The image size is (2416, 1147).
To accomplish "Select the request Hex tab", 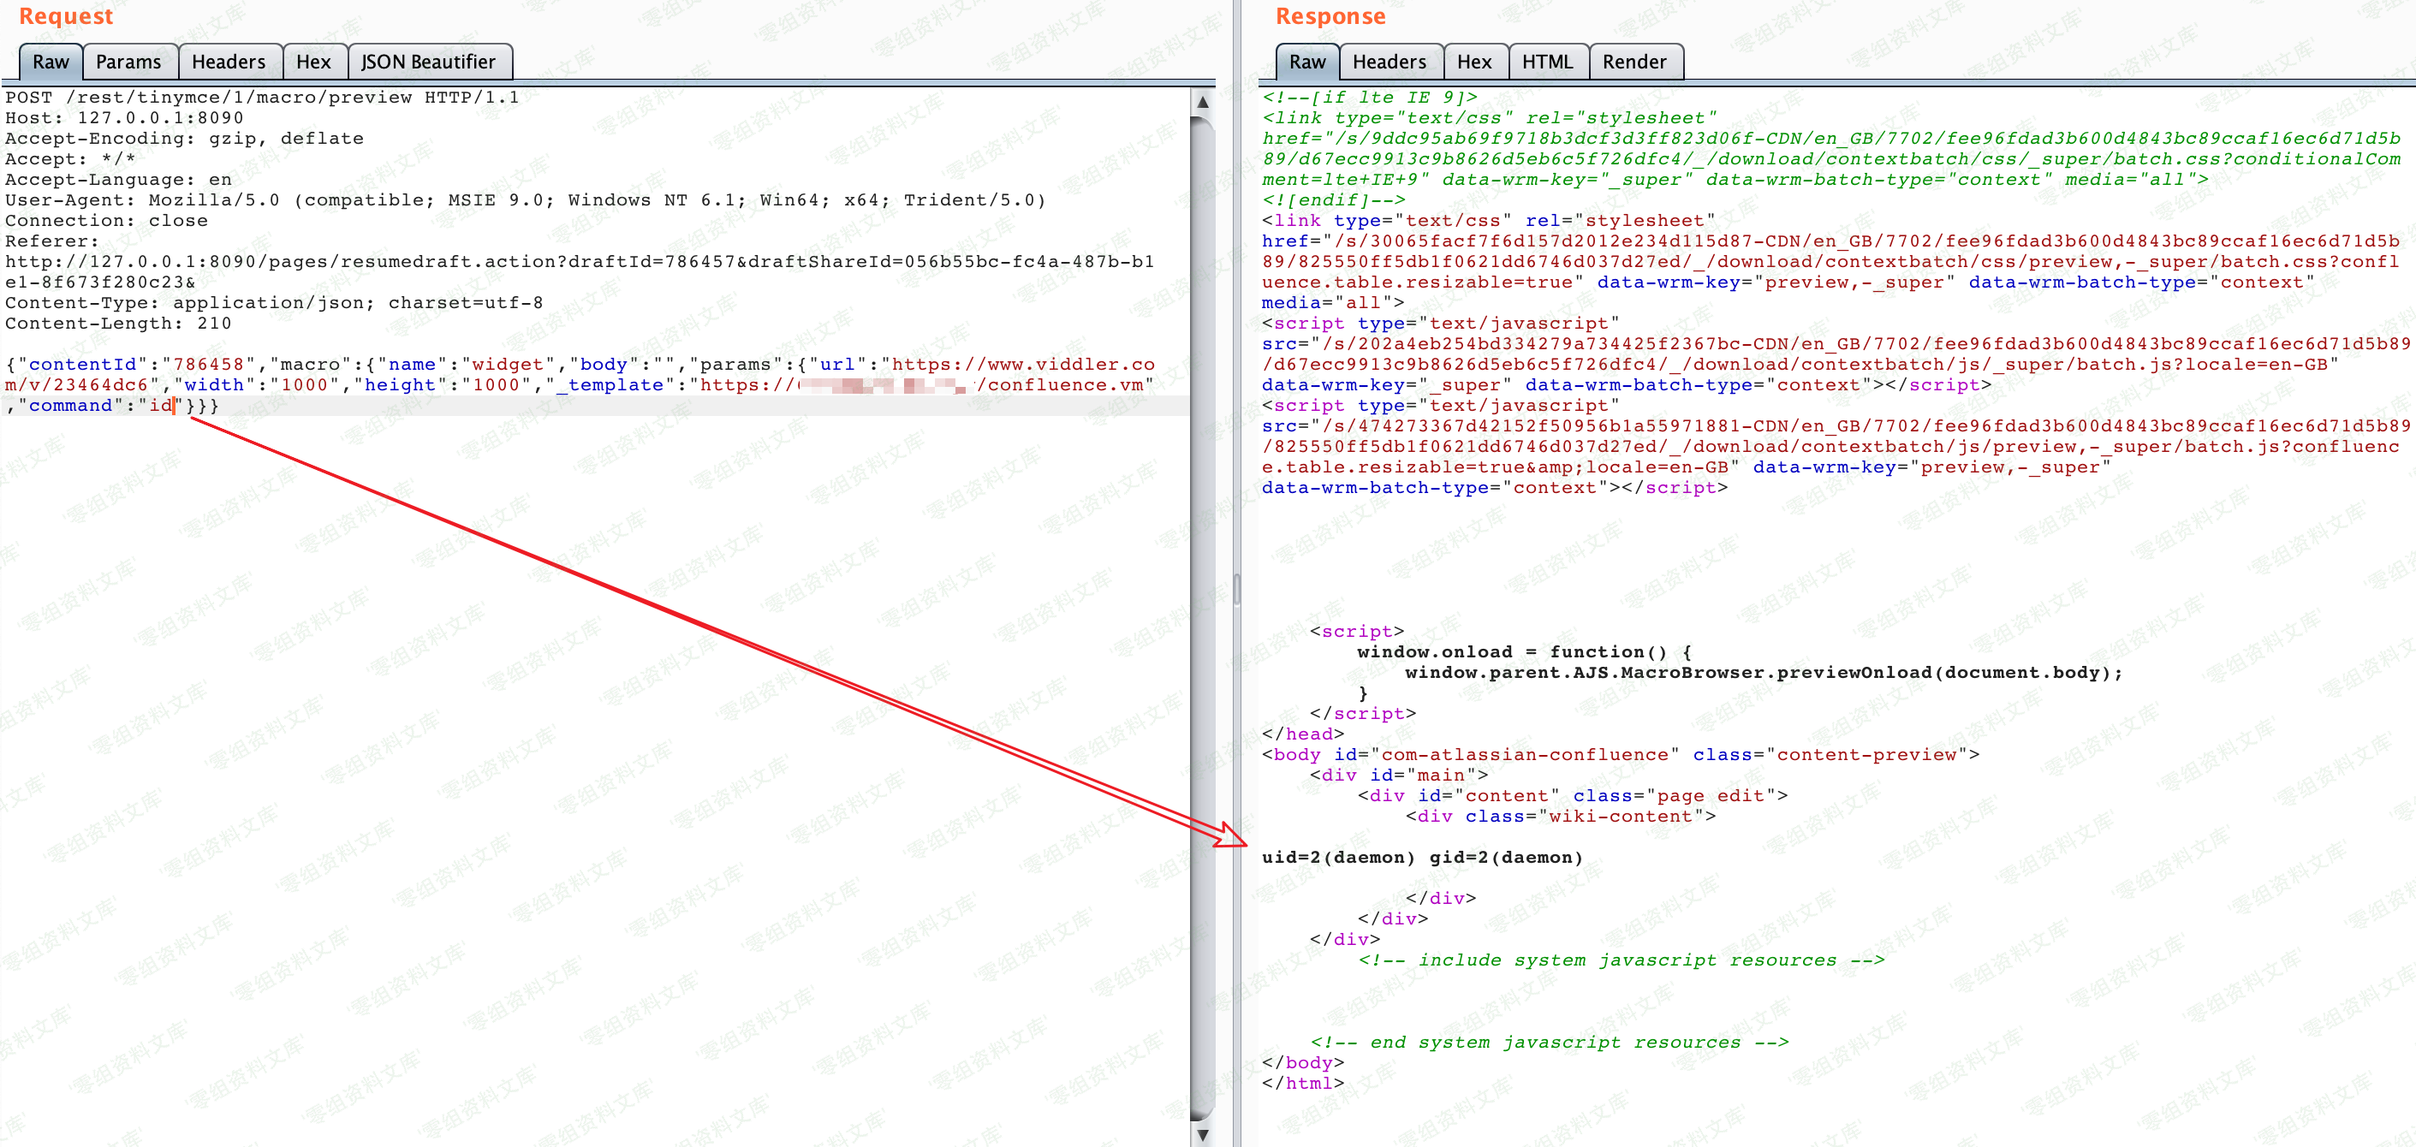I will point(313,62).
